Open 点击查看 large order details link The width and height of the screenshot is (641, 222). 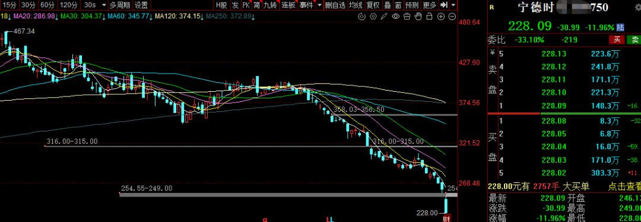pyautogui.click(x=624, y=186)
